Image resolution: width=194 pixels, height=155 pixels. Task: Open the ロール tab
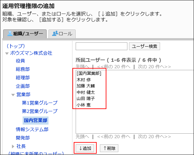point(62,34)
